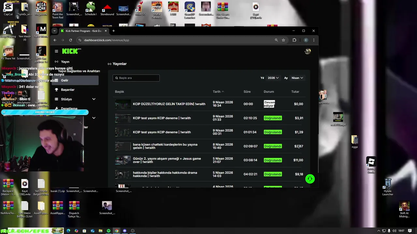This screenshot has width=417, height=234.
Task: Launch GrandRP Launcher from desktop
Action: click(190, 10)
